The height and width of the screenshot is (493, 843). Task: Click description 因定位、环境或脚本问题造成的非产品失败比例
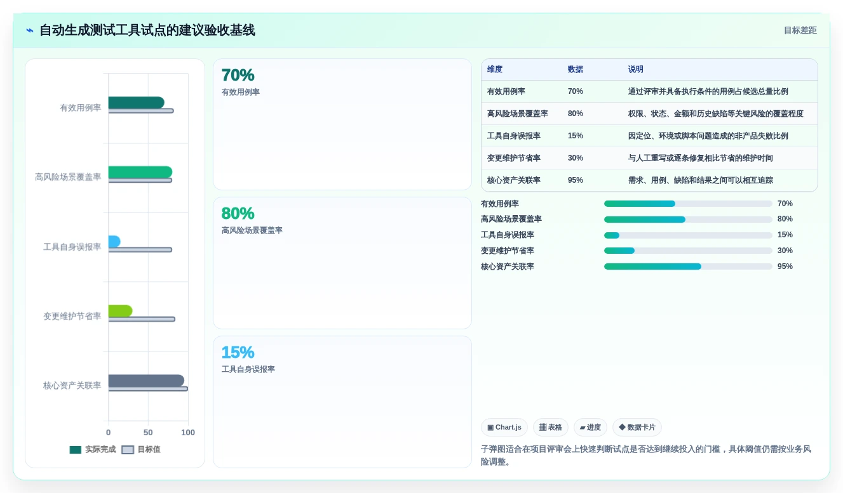pyautogui.click(x=708, y=136)
